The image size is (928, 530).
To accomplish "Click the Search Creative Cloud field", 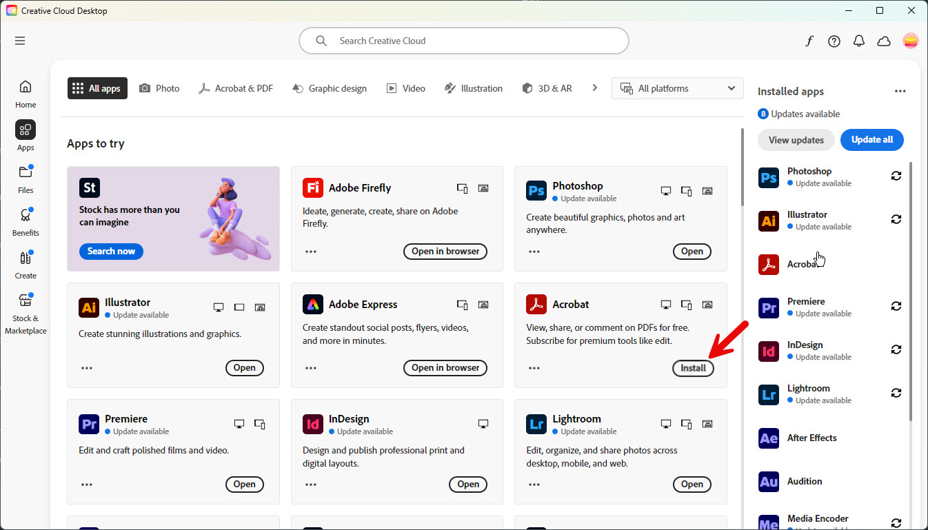I will pyautogui.click(x=464, y=41).
